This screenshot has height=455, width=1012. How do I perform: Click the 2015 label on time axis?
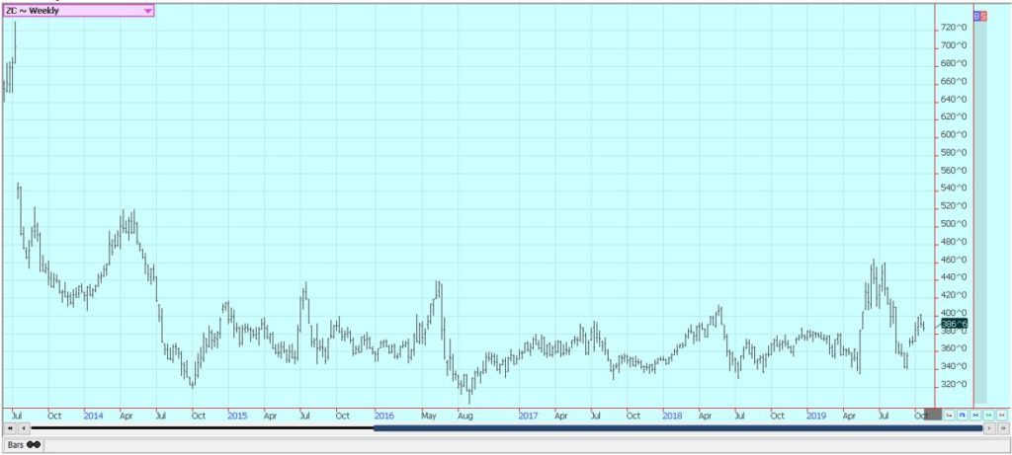[237, 416]
